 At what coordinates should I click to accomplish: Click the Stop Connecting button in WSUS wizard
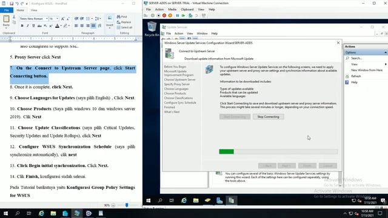point(268,117)
